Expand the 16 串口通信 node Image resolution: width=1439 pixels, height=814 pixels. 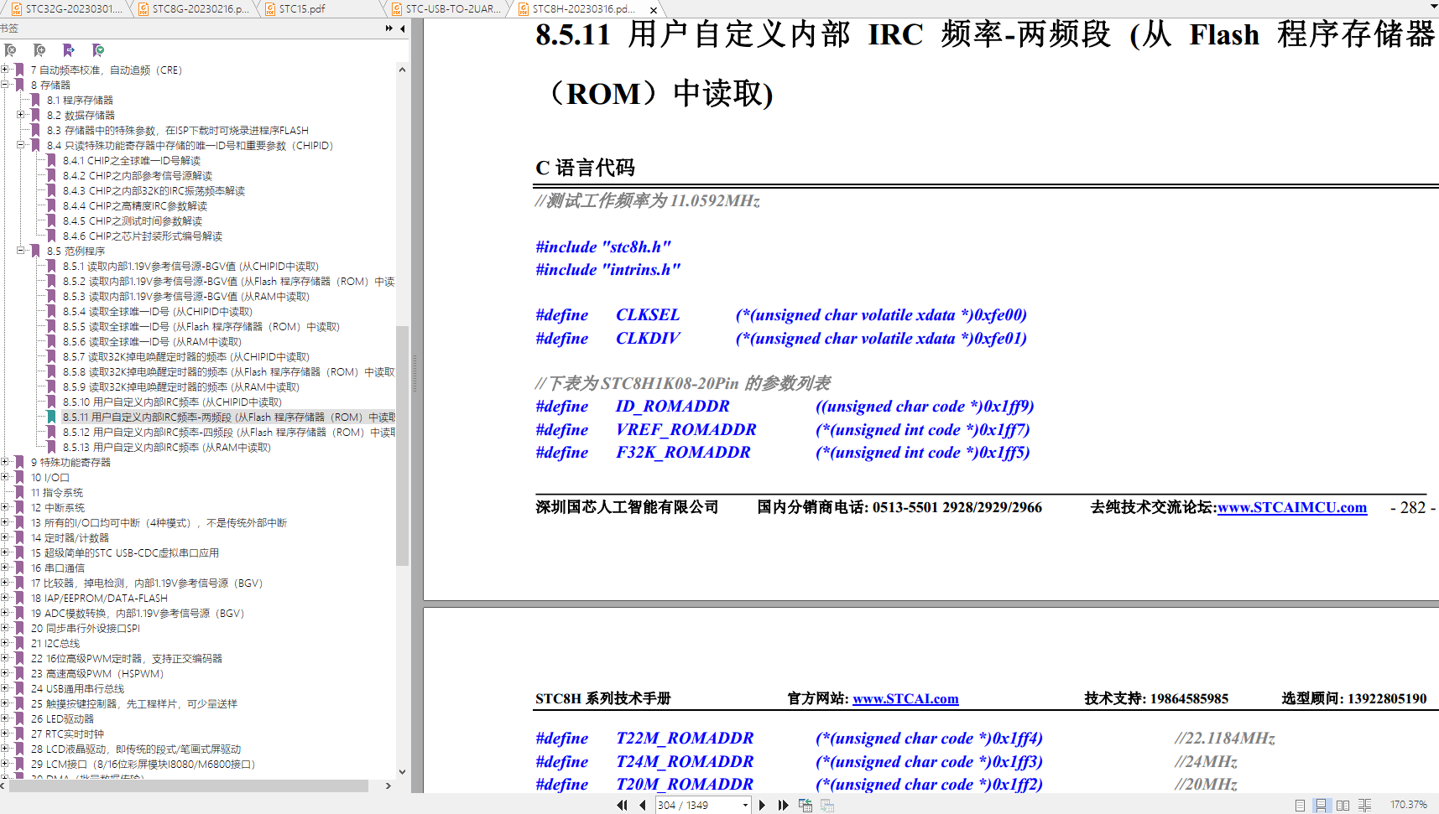pos(5,568)
